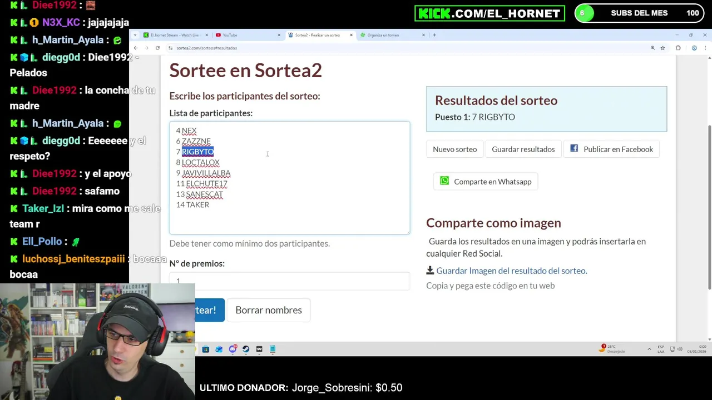Close the YouTube tab
712x400 pixels.
point(279,35)
